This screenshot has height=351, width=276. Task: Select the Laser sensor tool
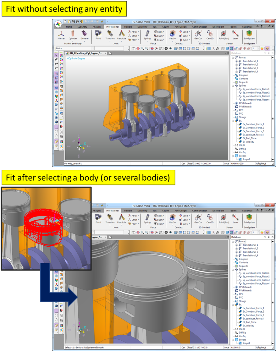click(235, 36)
